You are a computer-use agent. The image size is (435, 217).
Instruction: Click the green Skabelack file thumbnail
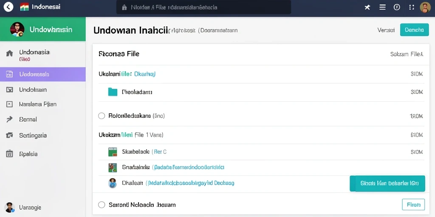(112, 152)
